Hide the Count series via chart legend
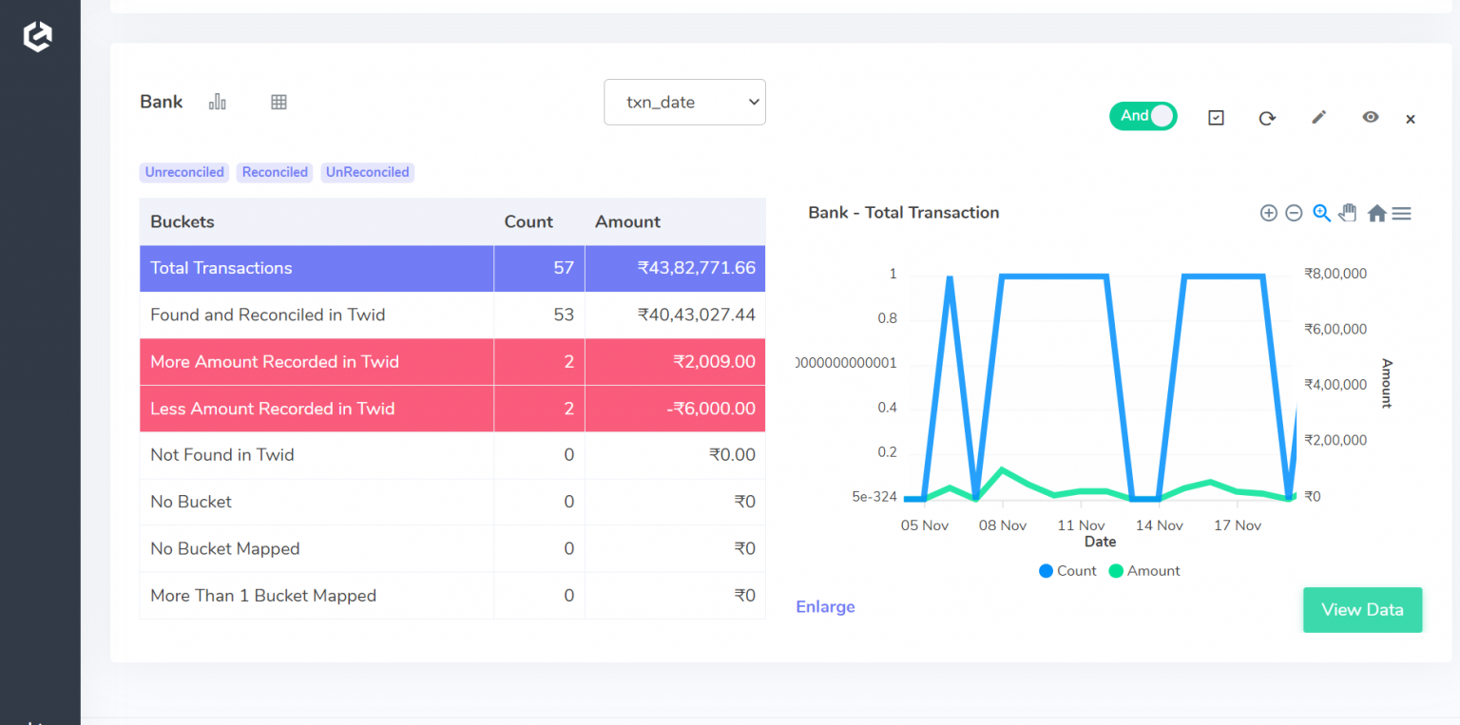This screenshot has height=725, width=1460. point(1067,570)
